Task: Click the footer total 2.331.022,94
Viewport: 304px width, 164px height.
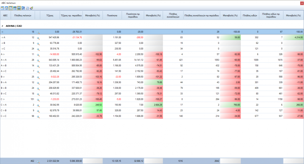Action: (x=53, y=161)
